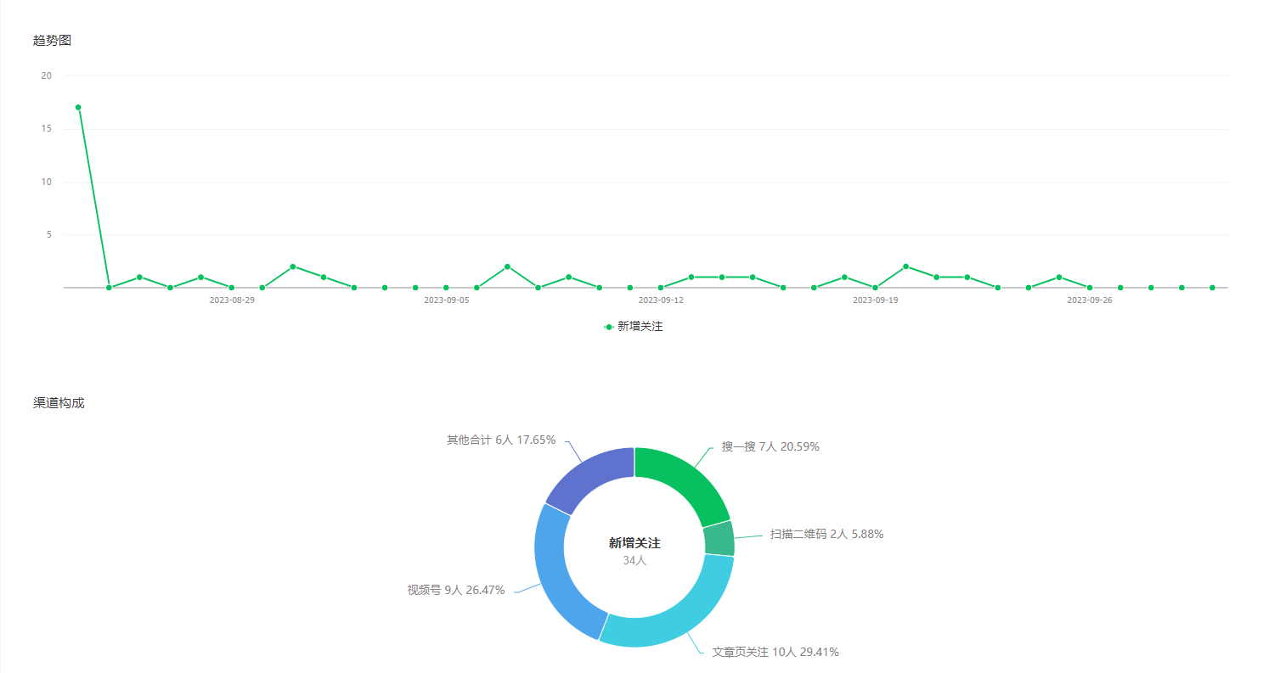Click data point above the 2023-08-29 label
This screenshot has width=1263, height=673.
pos(231,288)
